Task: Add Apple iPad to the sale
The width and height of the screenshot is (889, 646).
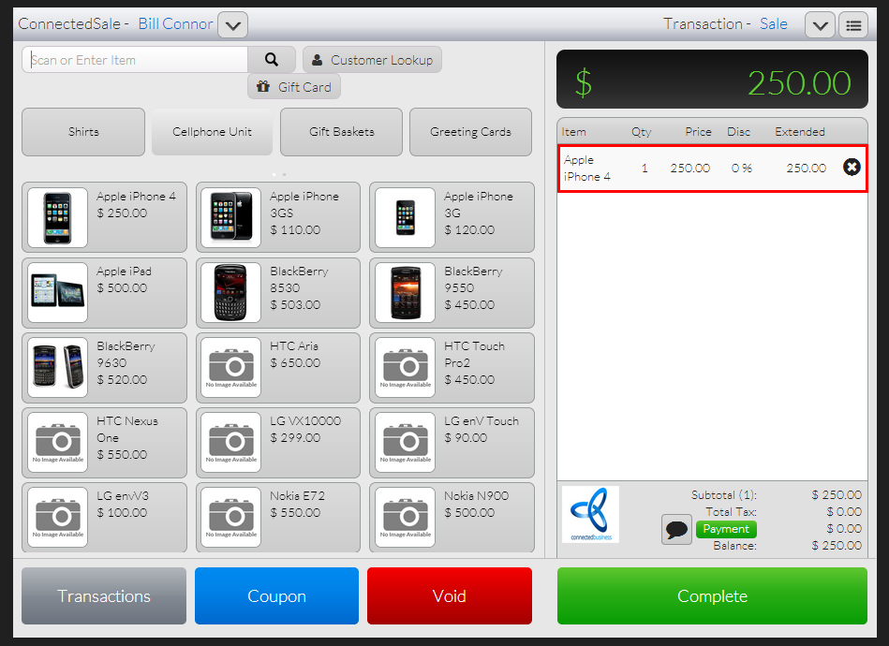Action: (104, 293)
